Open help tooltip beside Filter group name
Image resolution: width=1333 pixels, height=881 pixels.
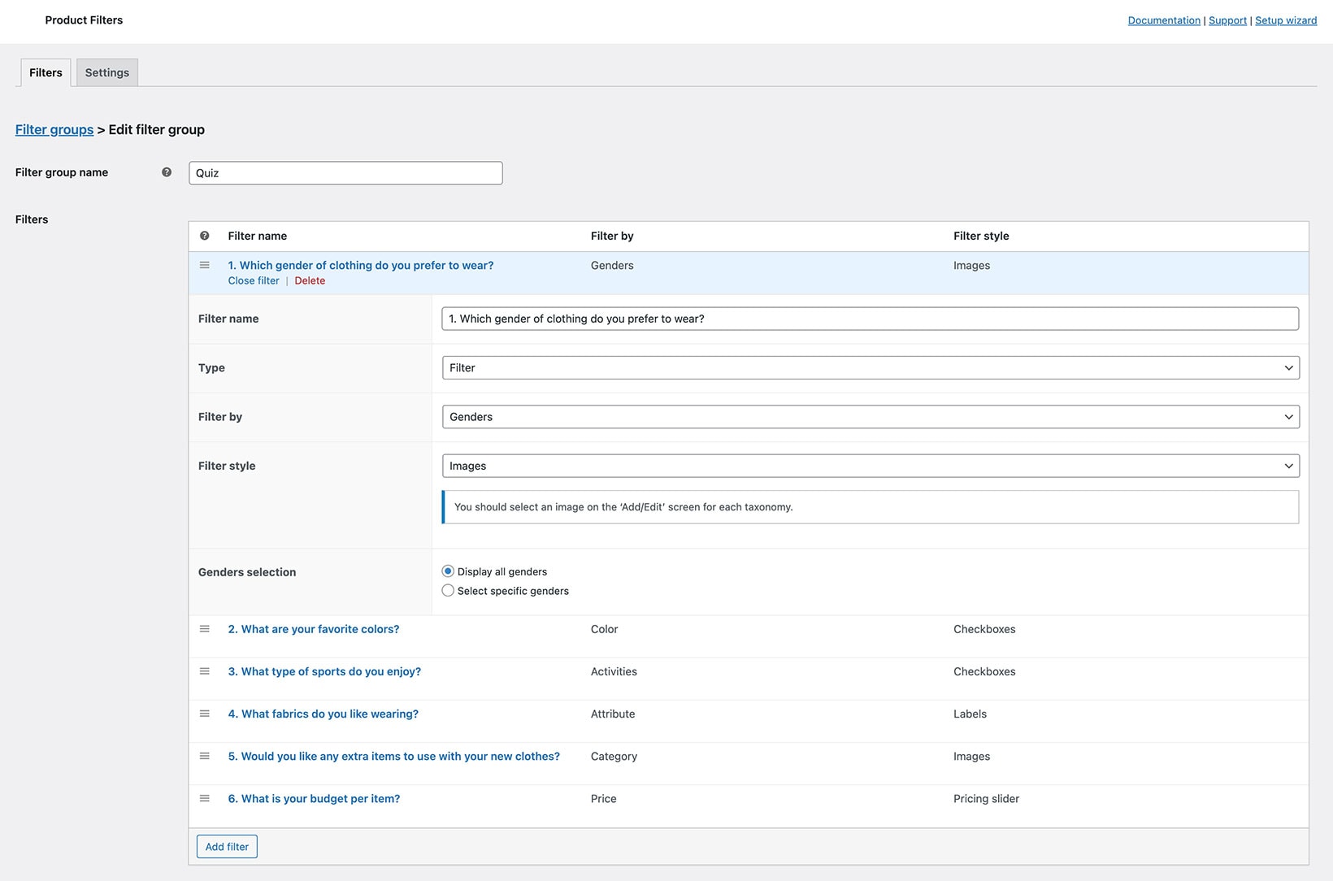click(167, 172)
